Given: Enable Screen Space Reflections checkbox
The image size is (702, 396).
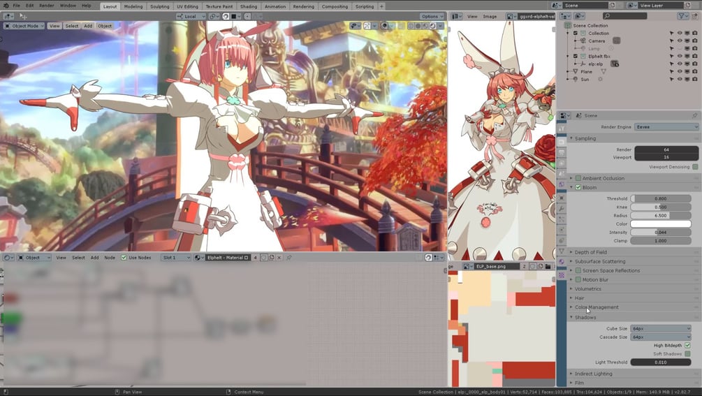Looking at the screenshot, I should (578, 271).
